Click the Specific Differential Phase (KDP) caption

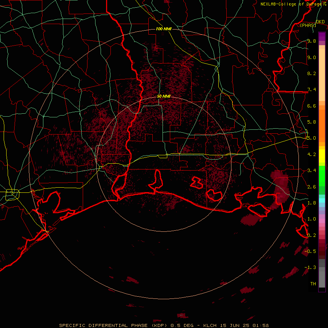point(114,325)
